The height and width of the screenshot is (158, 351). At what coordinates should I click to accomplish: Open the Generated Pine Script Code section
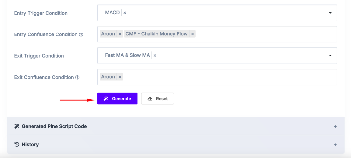click(176, 126)
